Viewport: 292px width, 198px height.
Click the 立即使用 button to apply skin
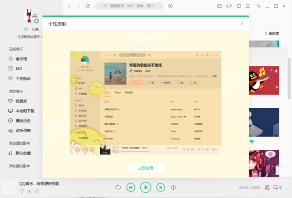(146, 168)
